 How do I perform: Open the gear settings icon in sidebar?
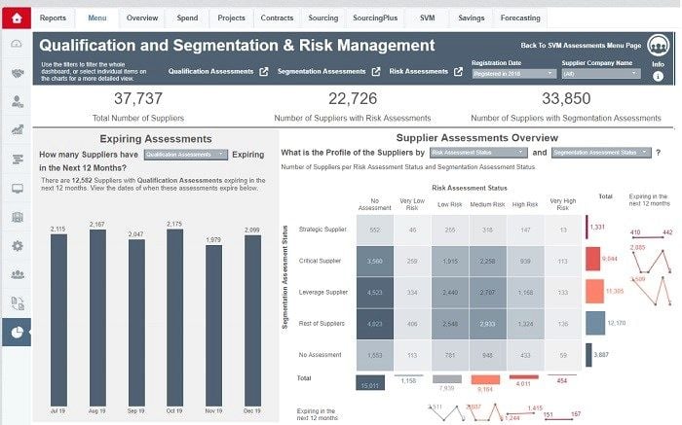(x=17, y=246)
